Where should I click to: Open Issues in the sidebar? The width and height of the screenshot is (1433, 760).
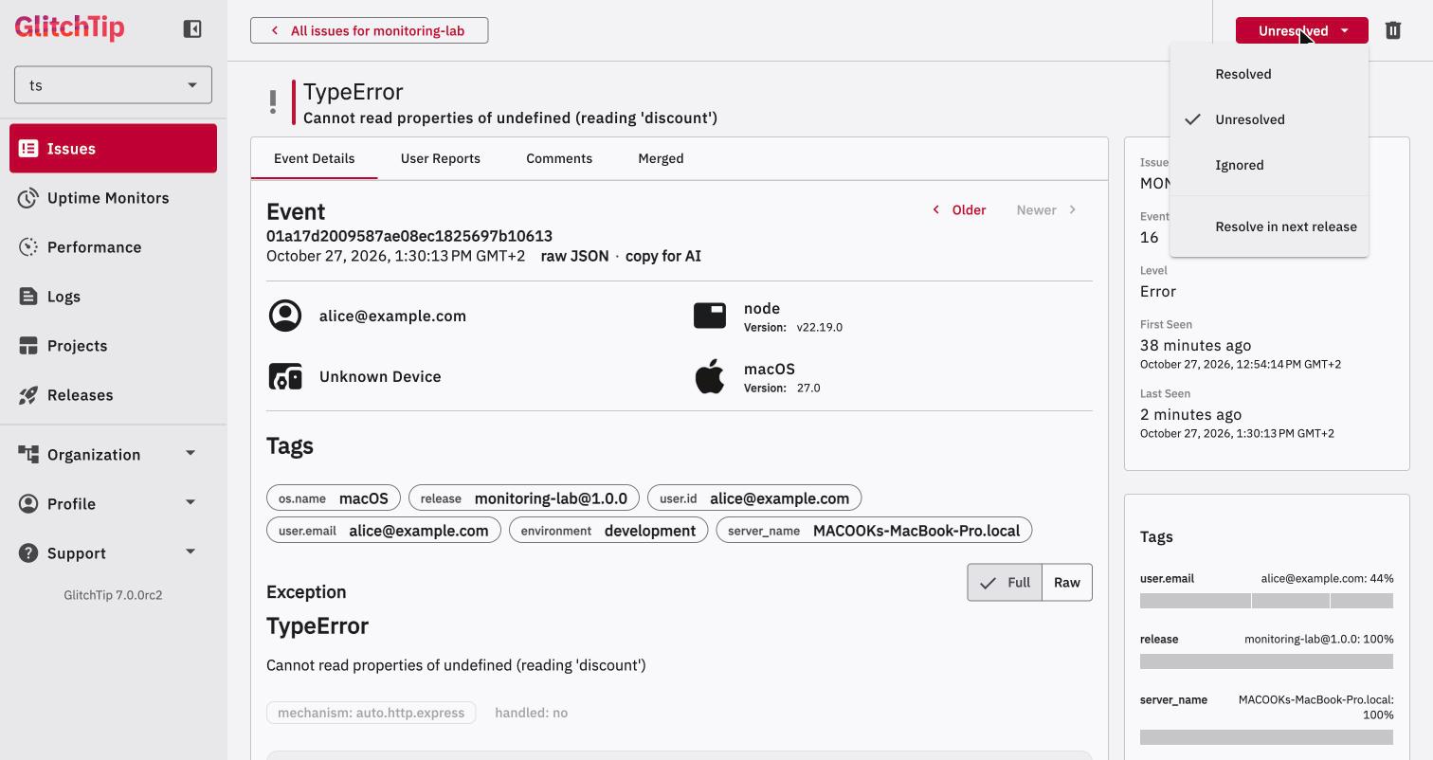(x=113, y=149)
